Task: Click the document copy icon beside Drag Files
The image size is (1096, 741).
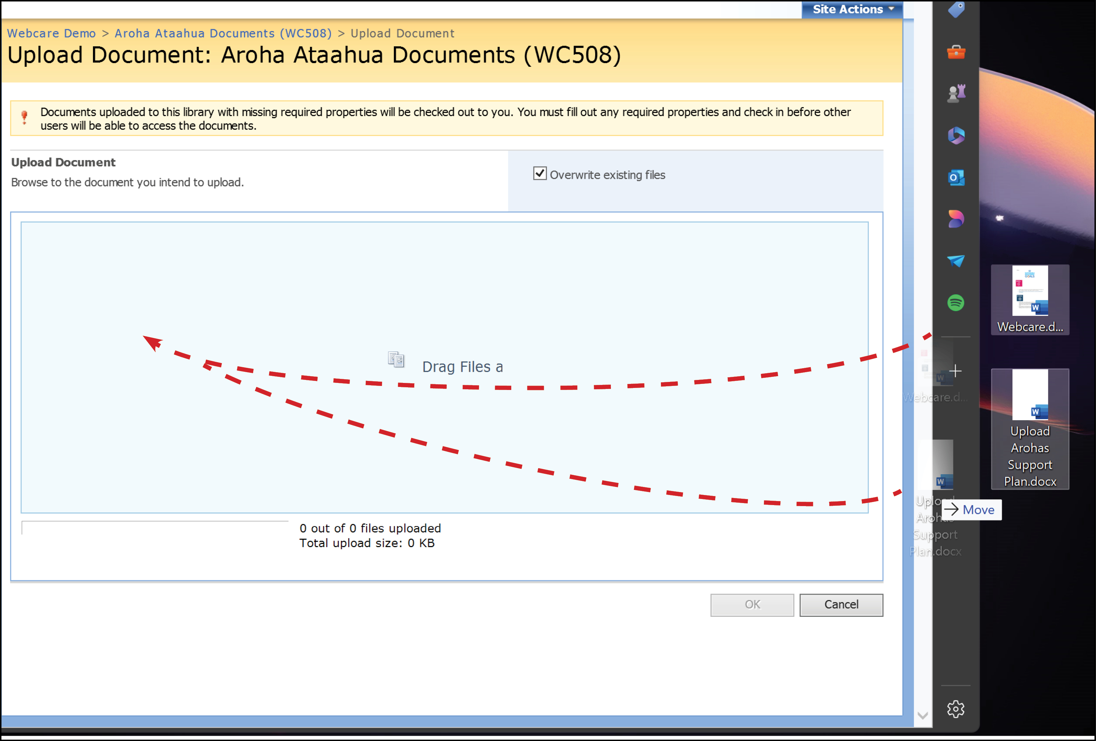Action: tap(396, 359)
